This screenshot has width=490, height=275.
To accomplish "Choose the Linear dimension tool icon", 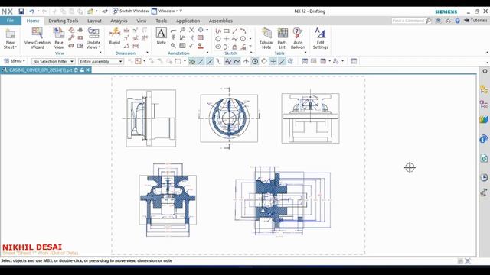I will coord(126,31).
